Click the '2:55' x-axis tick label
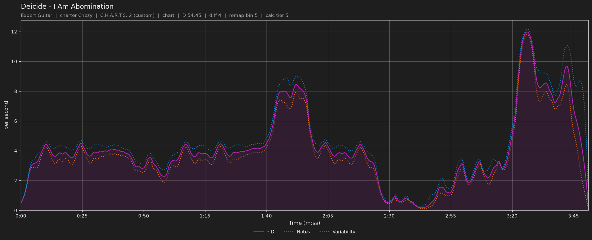This screenshot has width=592, height=240. click(x=451, y=216)
